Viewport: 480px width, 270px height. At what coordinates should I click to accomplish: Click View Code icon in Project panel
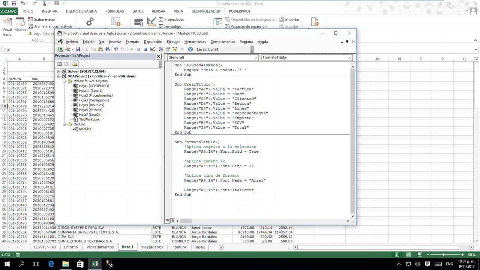59,64
